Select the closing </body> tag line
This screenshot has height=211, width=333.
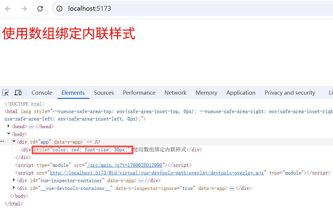[19, 196]
